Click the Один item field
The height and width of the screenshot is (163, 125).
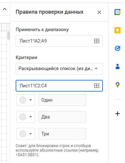(62, 100)
